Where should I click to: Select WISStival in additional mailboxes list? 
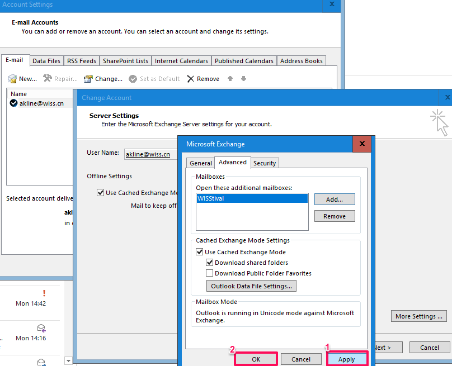point(252,198)
